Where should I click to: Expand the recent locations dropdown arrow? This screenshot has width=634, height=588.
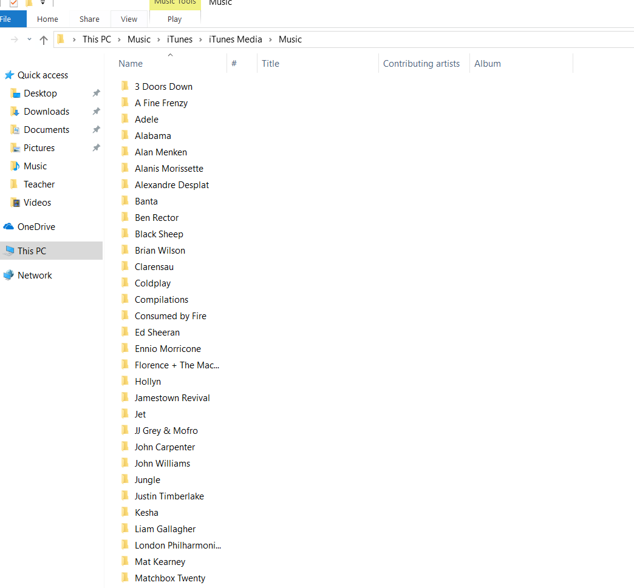[29, 39]
